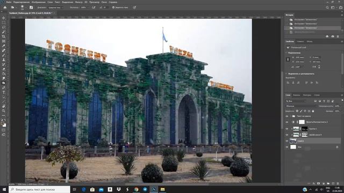Toggle width-height link in Properties
The height and width of the screenshot is (193, 344).
288,60
